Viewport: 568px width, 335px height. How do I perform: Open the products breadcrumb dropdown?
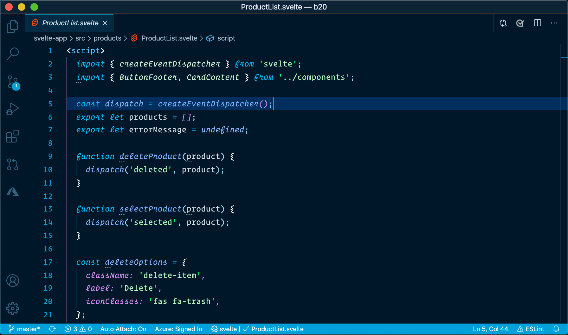[x=107, y=38]
